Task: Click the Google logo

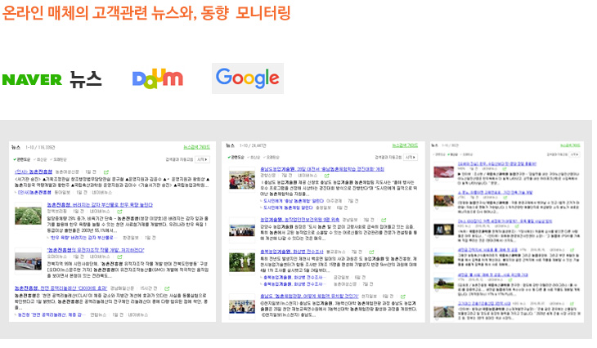Action: coord(248,78)
